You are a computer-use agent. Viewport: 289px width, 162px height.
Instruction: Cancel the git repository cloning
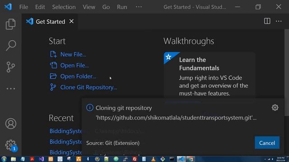click(267, 143)
